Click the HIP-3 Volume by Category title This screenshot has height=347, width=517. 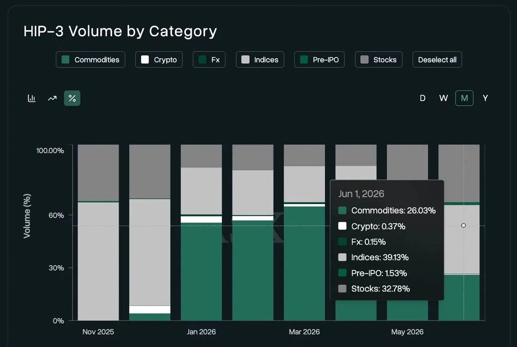click(120, 31)
